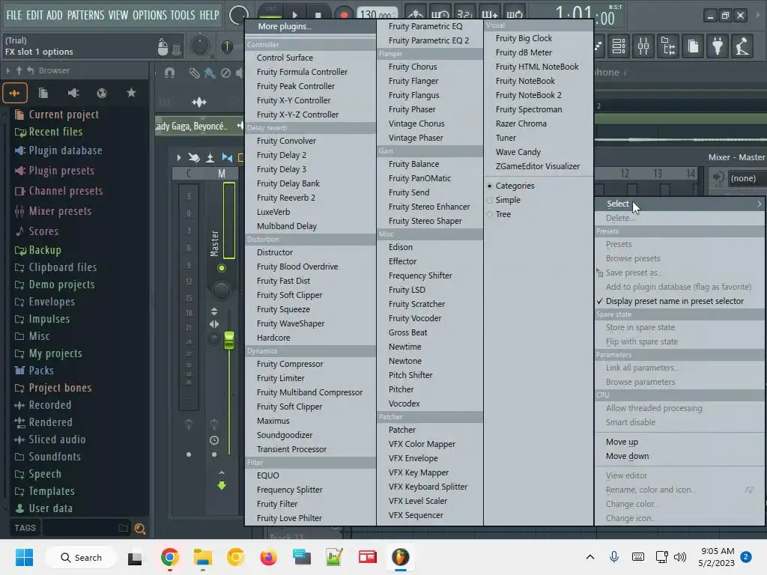Viewport: 767px width, 575px height.
Task: Adjust the Master track volume fader
Action: (229, 341)
